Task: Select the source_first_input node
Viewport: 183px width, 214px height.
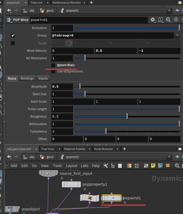Action: coord(48,173)
